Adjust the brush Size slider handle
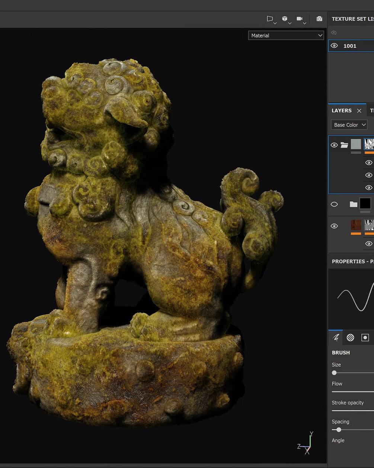 pyautogui.click(x=334, y=373)
